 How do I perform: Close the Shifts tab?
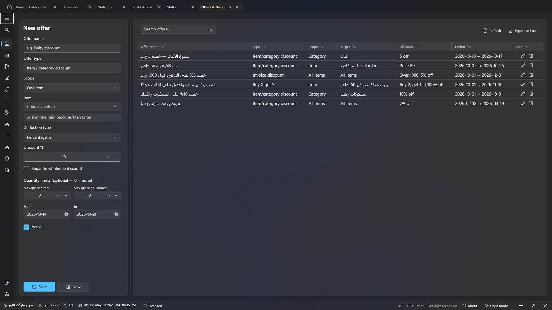point(193,7)
